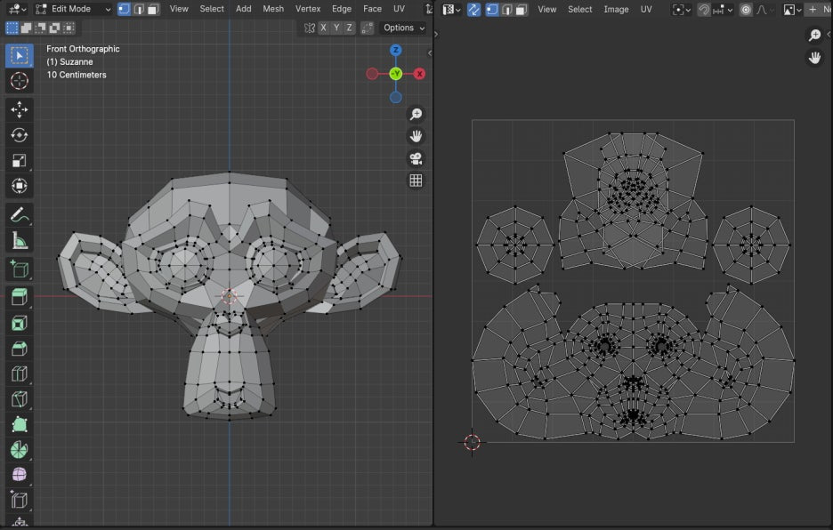Pick the Add Cube tool

(19, 269)
